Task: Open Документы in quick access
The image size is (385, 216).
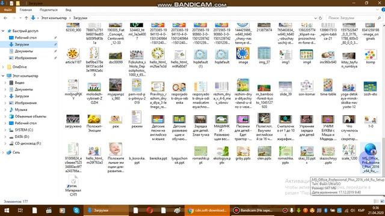Action: click(x=23, y=51)
